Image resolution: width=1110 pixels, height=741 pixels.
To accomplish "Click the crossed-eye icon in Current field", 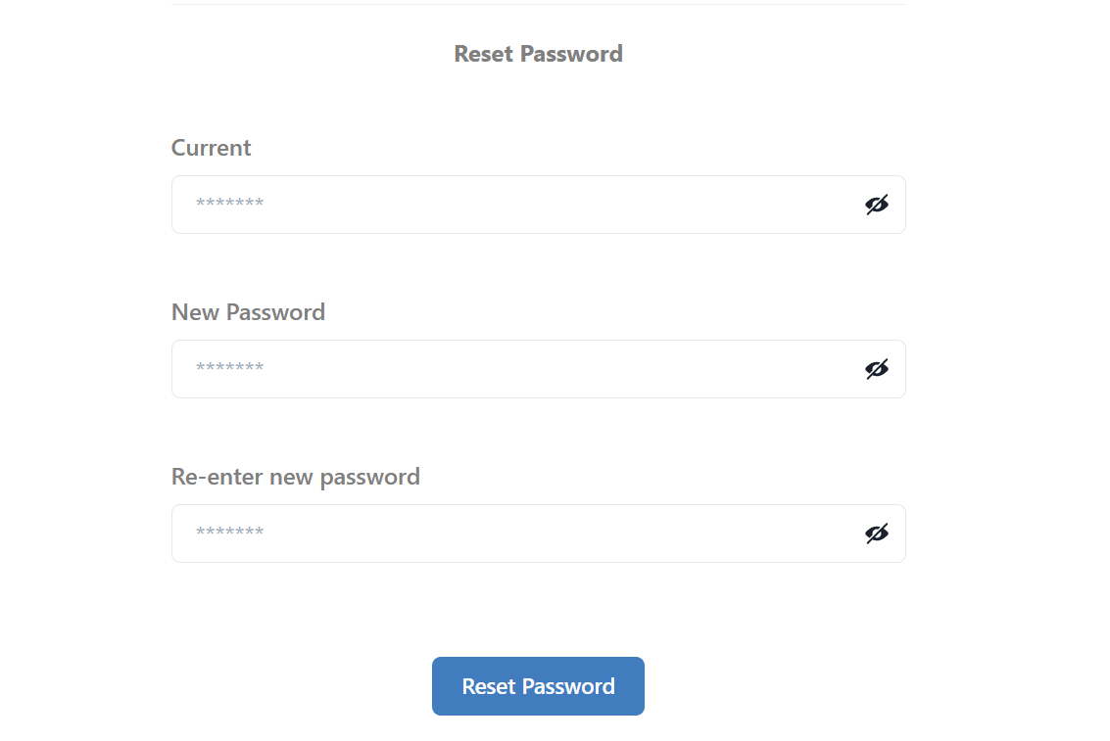I will click(877, 205).
